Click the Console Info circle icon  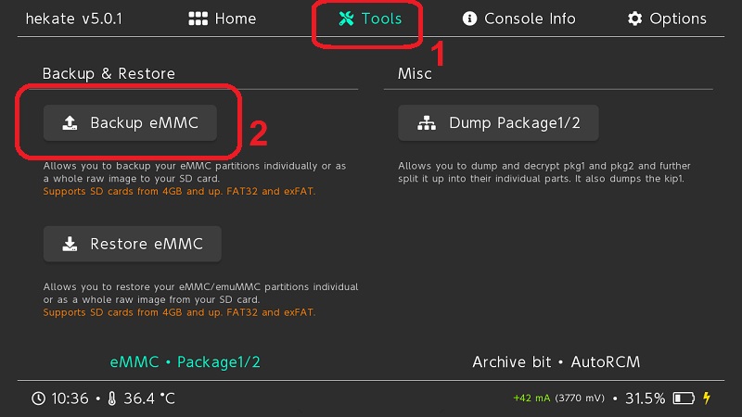[x=469, y=19]
